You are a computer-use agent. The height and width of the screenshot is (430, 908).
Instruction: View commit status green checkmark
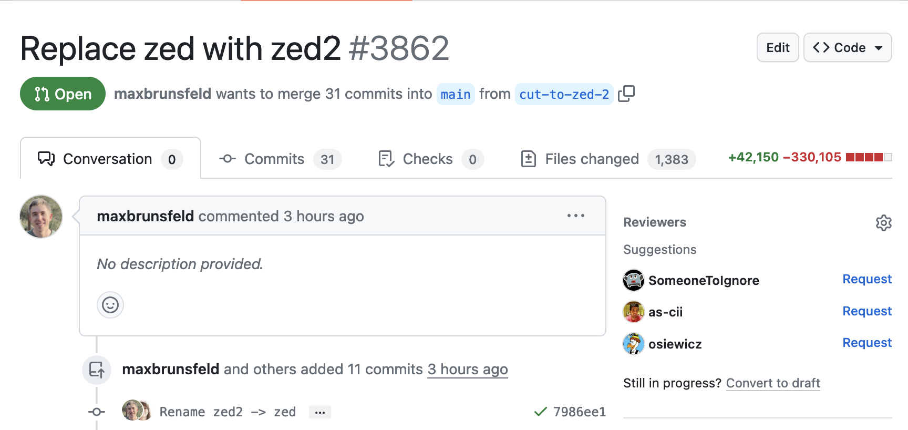coord(540,412)
